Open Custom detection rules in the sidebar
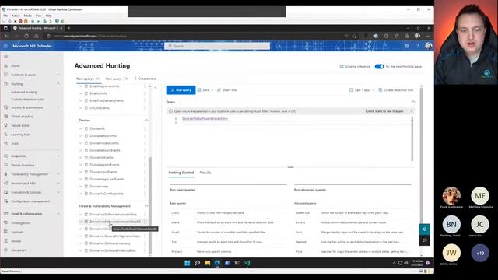This screenshot has width=498, height=280. [x=27, y=100]
